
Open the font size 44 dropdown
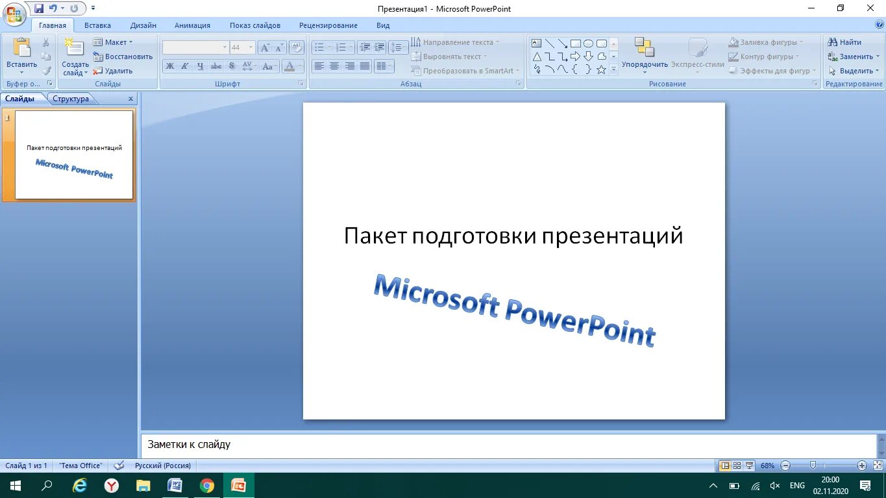[251, 47]
